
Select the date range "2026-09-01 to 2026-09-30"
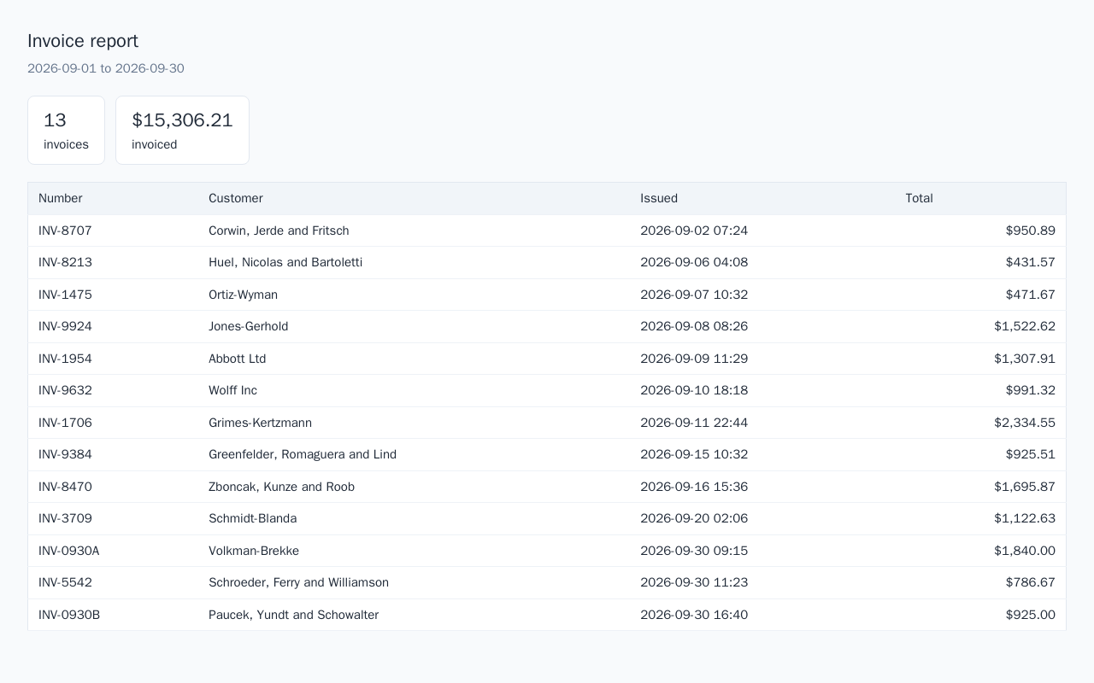(106, 68)
